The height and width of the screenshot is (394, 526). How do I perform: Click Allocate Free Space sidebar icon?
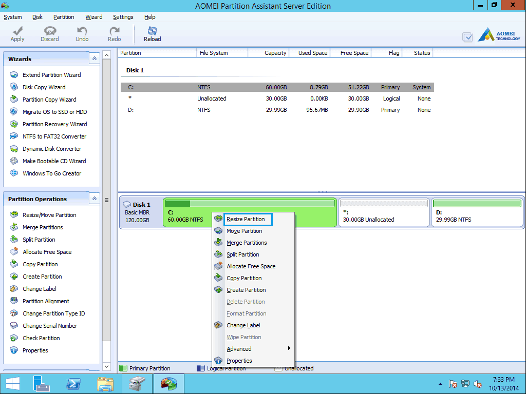[14, 251]
